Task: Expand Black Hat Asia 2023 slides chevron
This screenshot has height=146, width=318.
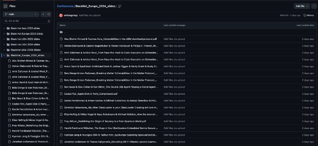Action: pos(4,28)
